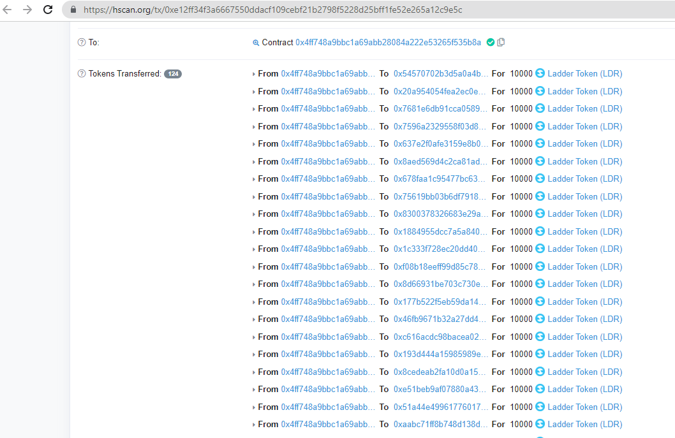The height and width of the screenshot is (438, 675).
Task: Click From address in 0x7681e6db91cca0589 row
Action: coord(328,108)
